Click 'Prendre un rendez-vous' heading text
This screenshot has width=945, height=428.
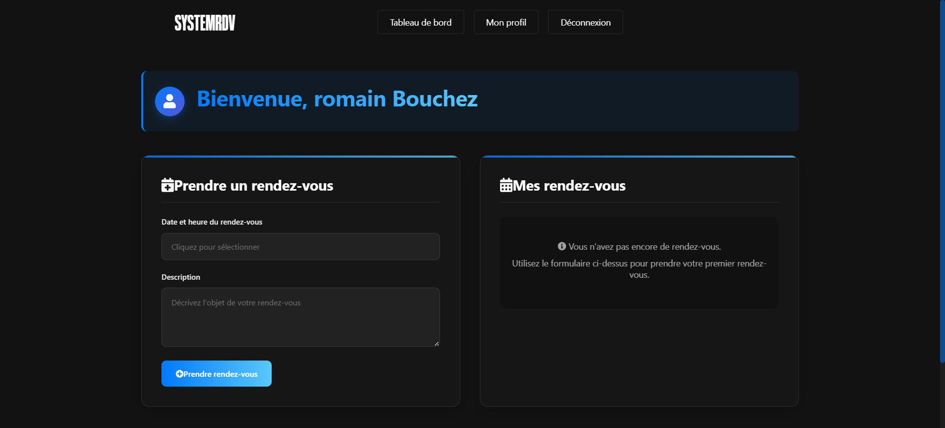pyautogui.click(x=253, y=186)
